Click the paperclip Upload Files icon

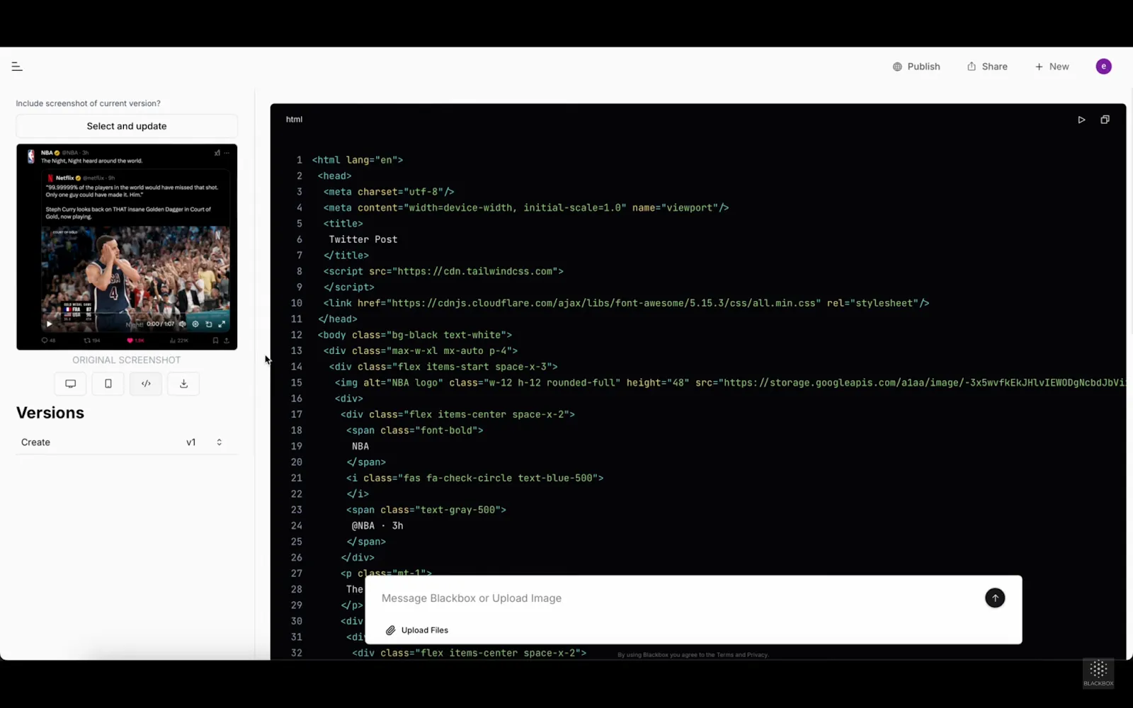click(x=390, y=630)
